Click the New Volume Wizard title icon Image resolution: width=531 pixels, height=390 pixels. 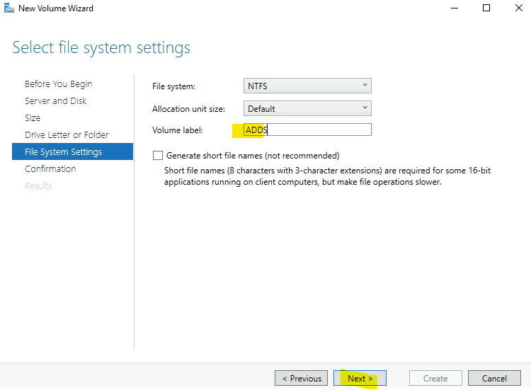pyautogui.click(x=8, y=8)
